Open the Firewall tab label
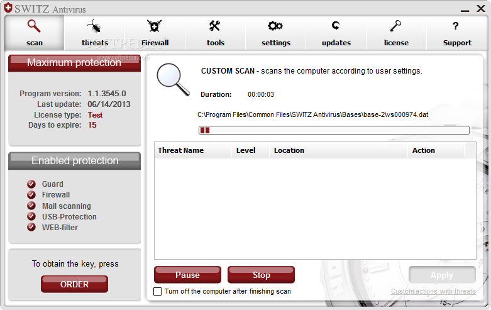The image size is (491, 310). point(155,43)
